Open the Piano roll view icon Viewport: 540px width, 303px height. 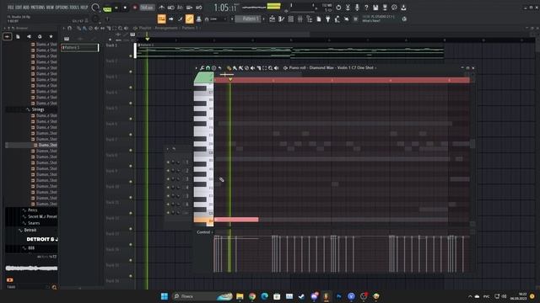coord(281,19)
